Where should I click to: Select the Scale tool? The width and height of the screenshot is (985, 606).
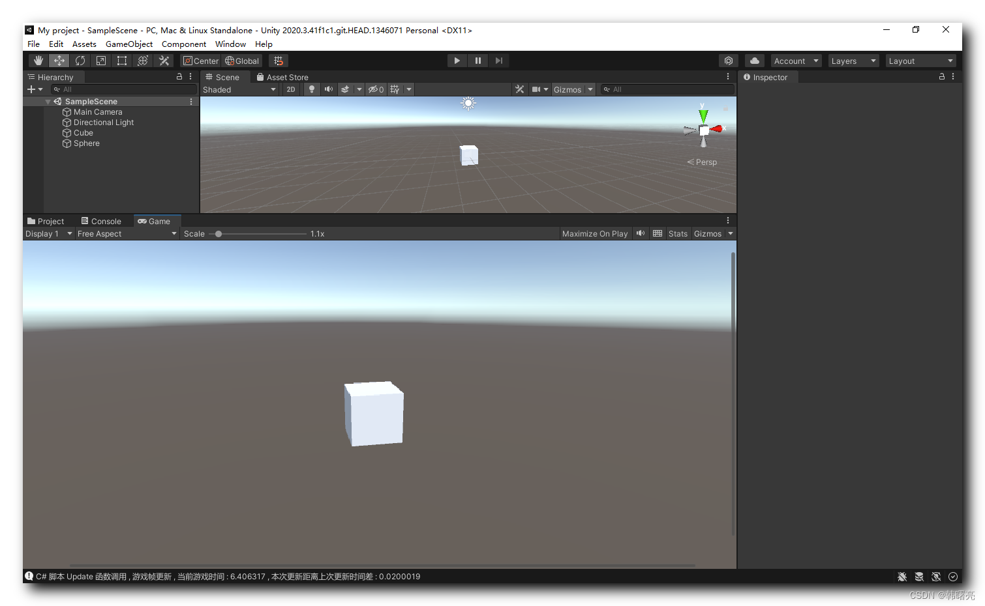pos(100,60)
